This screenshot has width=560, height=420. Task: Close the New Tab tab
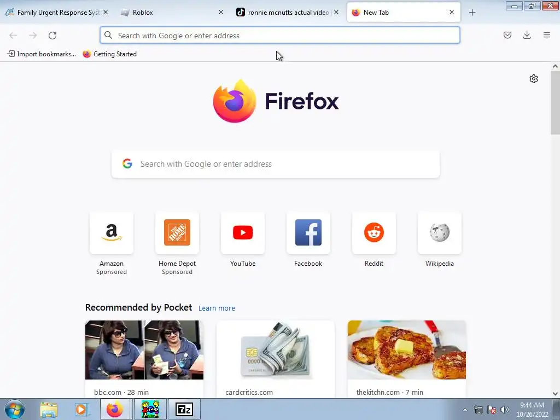[x=451, y=12]
